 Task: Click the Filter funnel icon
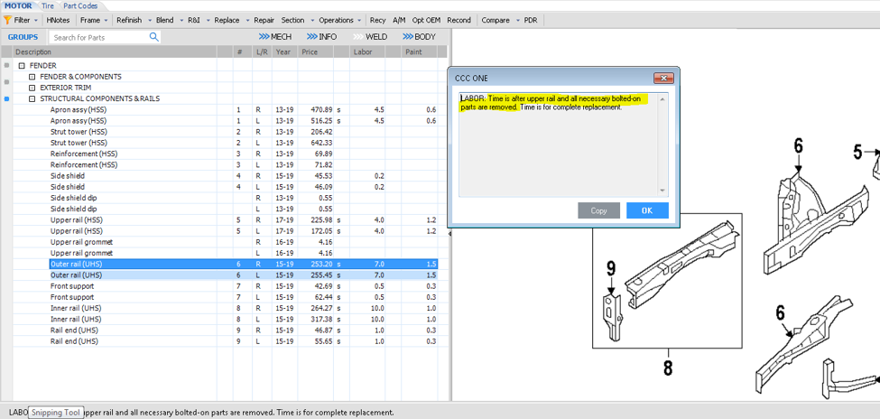tap(7, 20)
